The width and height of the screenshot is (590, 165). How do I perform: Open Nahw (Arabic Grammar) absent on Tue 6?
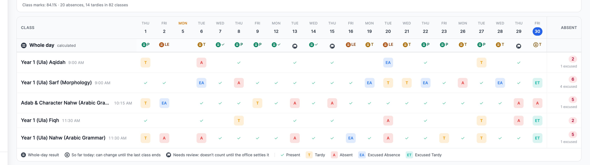click(201, 138)
